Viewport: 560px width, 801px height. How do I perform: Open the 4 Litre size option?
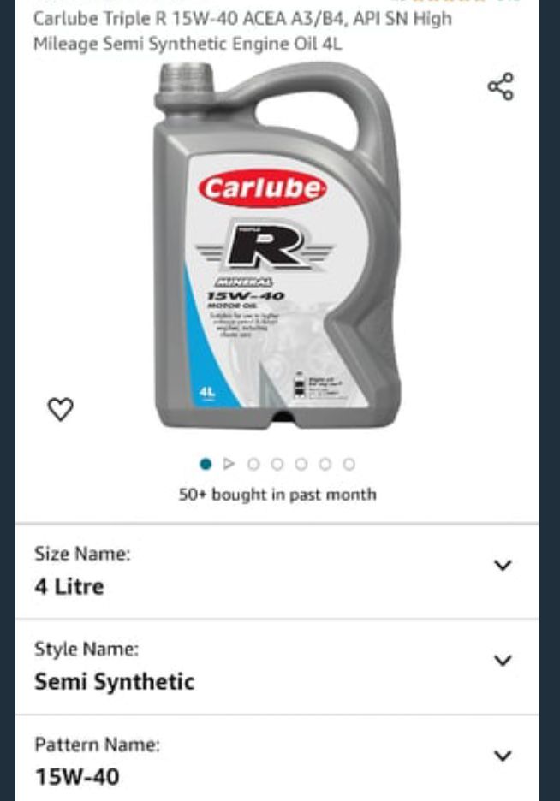(277, 572)
